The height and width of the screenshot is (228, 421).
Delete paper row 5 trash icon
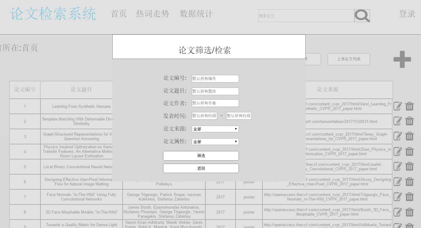[410, 166]
